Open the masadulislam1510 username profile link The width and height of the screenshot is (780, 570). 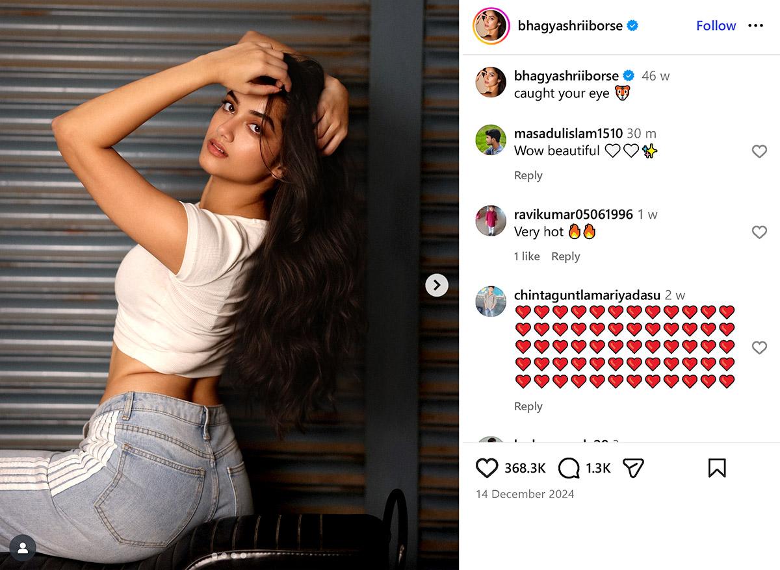568,133
